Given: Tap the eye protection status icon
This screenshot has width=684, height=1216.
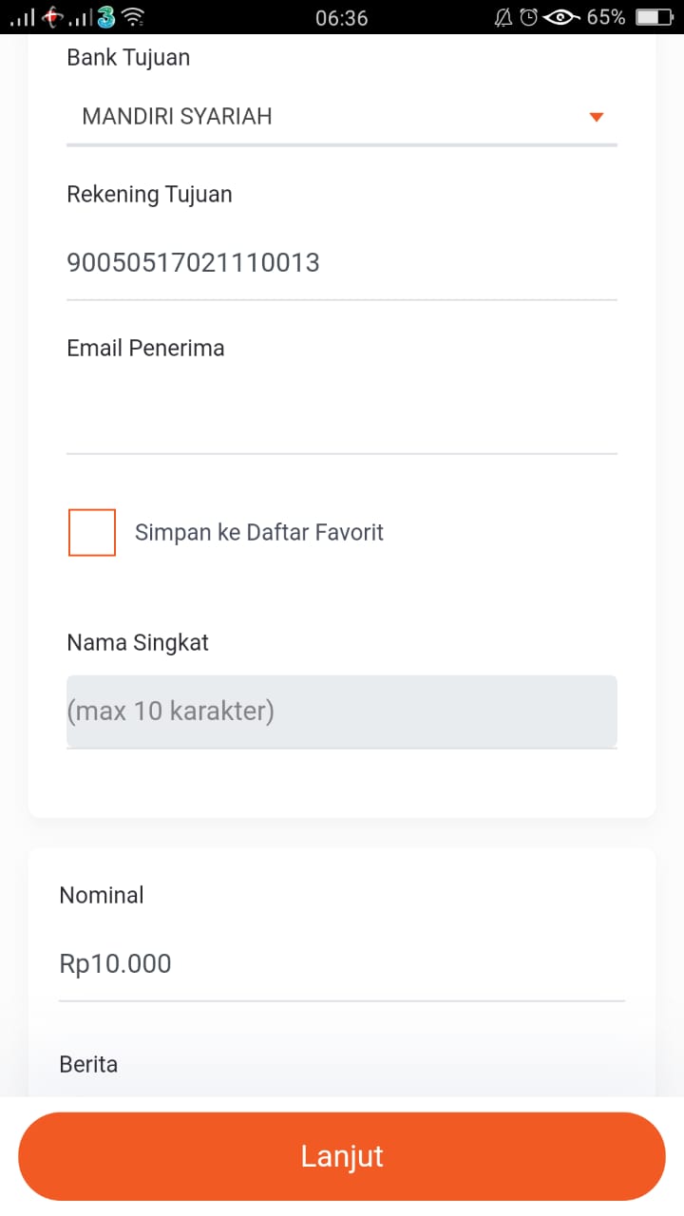Looking at the screenshot, I should click(x=562, y=17).
